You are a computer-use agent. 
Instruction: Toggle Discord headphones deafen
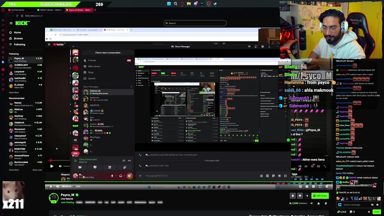[x=121, y=176]
